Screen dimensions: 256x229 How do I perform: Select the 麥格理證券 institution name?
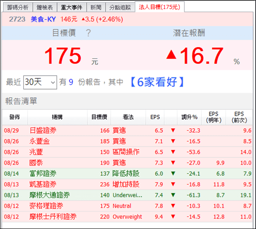(46, 206)
